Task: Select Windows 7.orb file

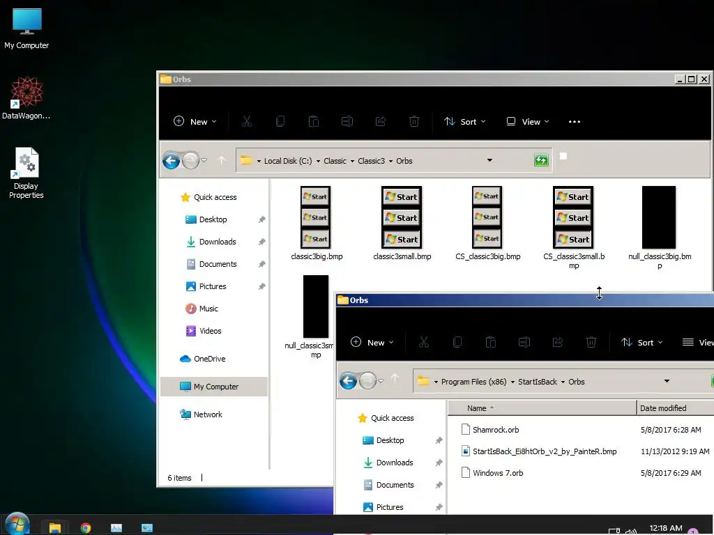Action: coord(492,473)
